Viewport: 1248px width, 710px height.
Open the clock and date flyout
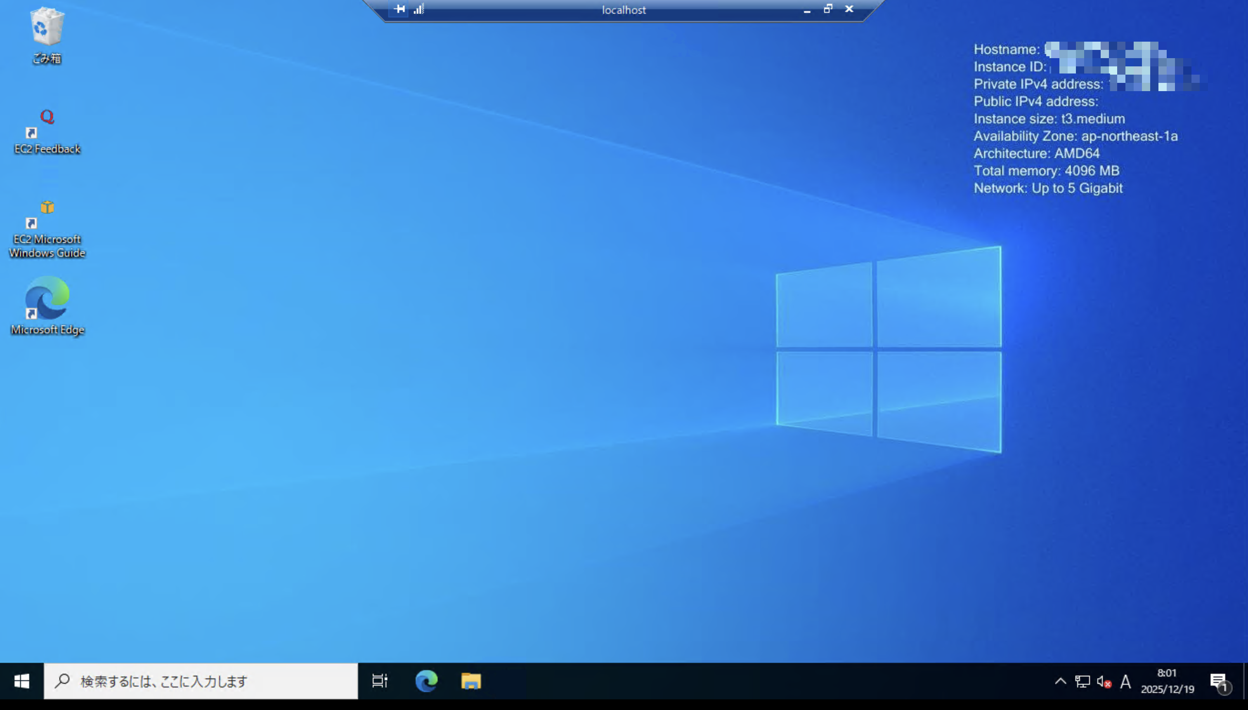[1167, 681]
